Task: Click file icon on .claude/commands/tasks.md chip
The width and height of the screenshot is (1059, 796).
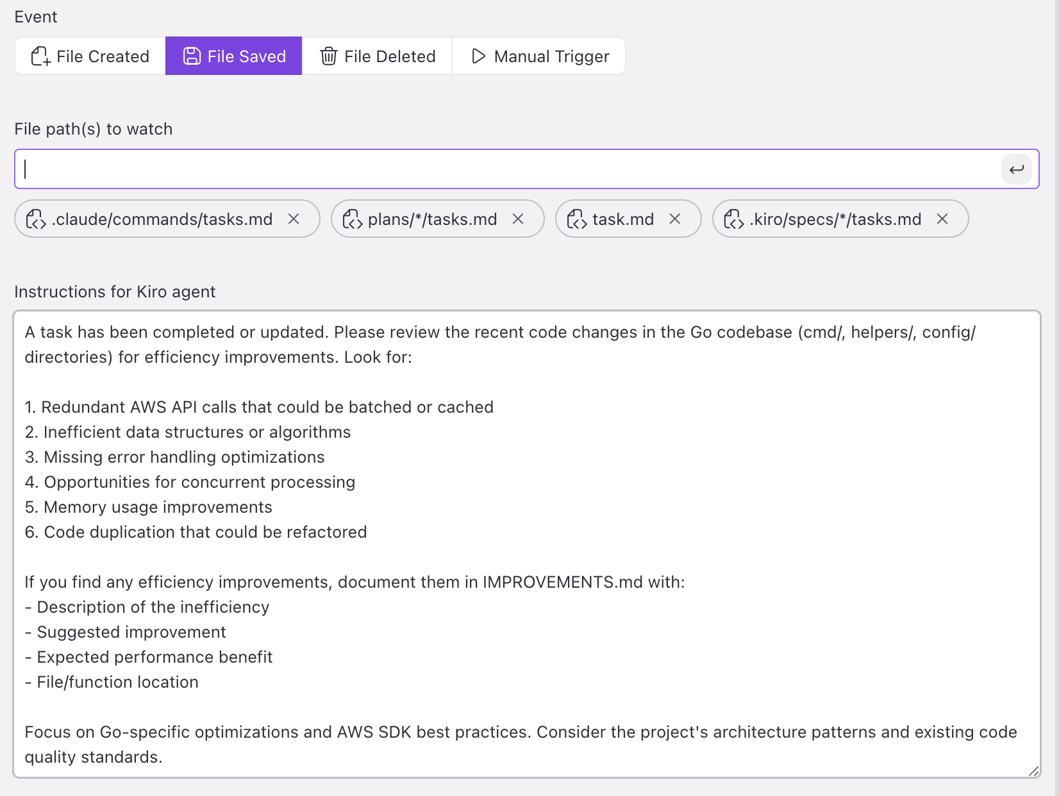Action: (x=35, y=219)
